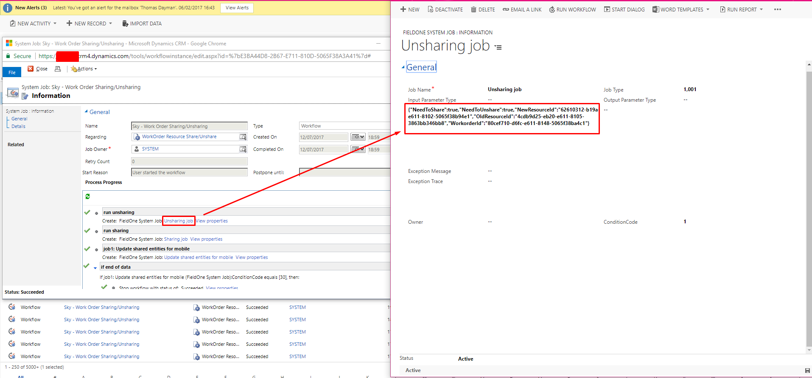Click View properties for run unsharing
Viewport: 812px width, 378px height.
point(212,221)
